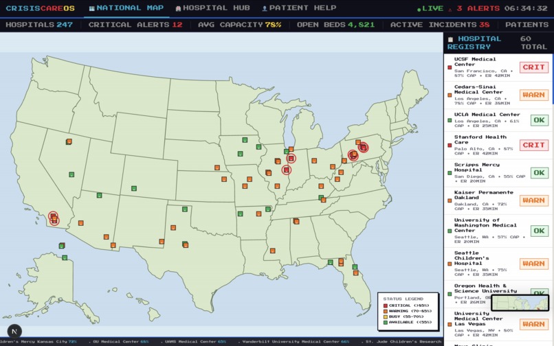
Task: Click the University of Washington Medical Center name
Action: click(485, 225)
